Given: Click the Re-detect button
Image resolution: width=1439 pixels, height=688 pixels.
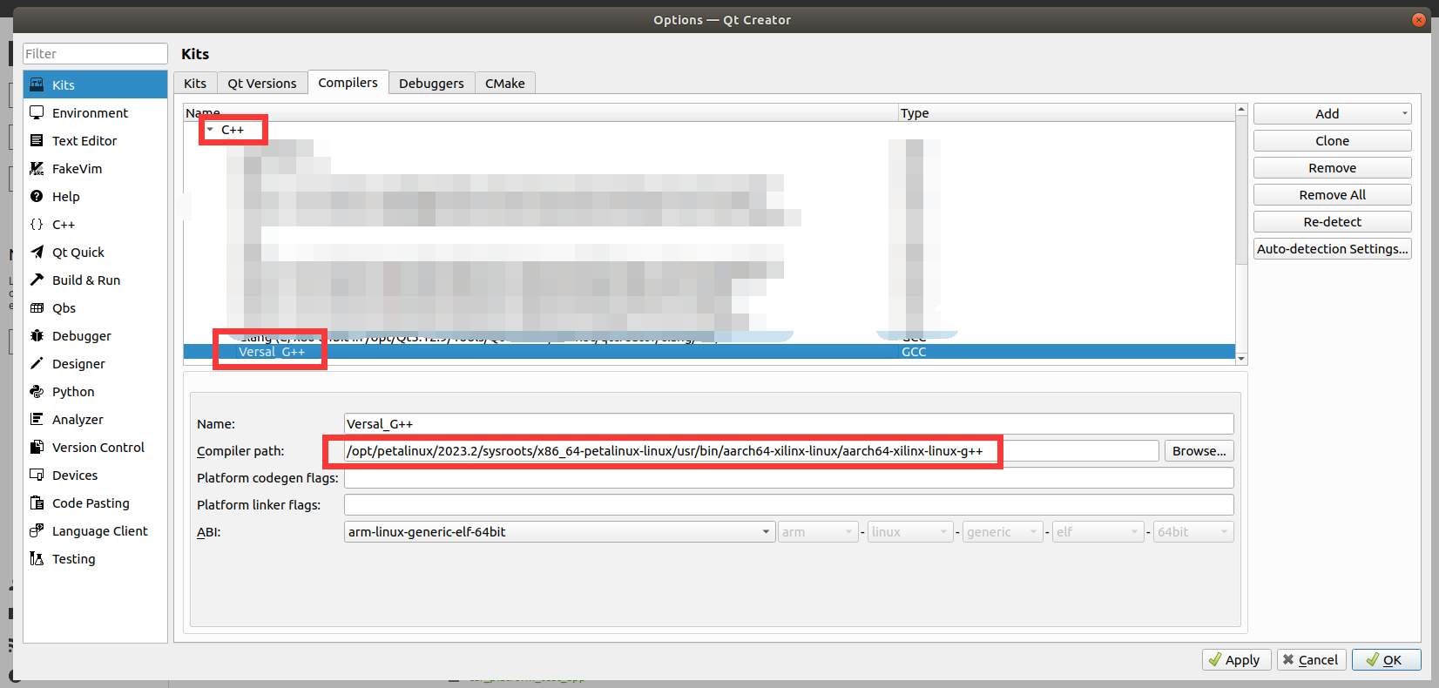Looking at the screenshot, I should point(1332,222).
